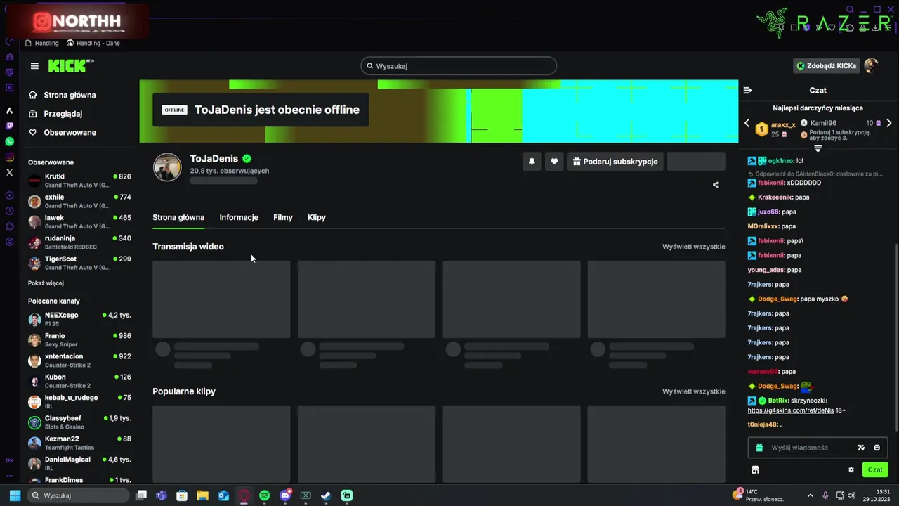The height and width of the screenshot is (506, 899).
Task: Click araxx_x in top gifters
Action: (x=783, y=125)
